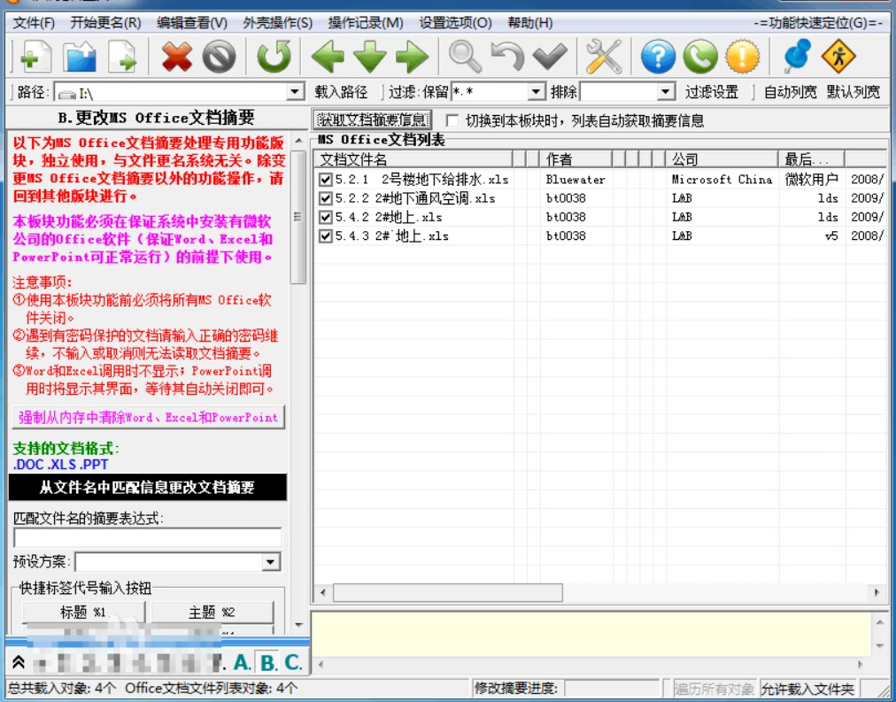This screenshot has width=896, height=702.
Task: Uncheck the 5.4.2 2#地上.xls checkbox
Action: pyautogui.click(x=326, y=217)
